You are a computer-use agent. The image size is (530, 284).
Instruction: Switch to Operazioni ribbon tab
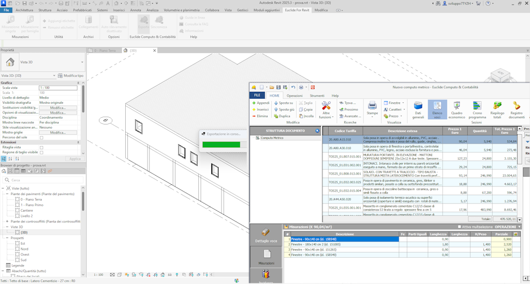[x=295, y=96]
